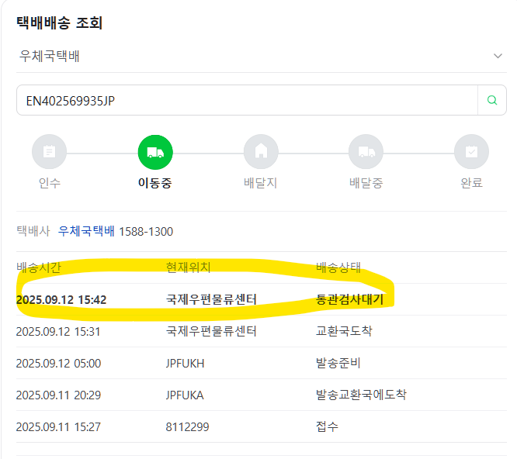Click the tracking number input field

pyautogui.click(x=247, y=100)
